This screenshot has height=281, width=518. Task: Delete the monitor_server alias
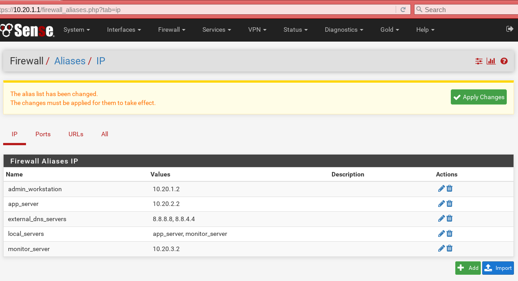tap(449, 248)
